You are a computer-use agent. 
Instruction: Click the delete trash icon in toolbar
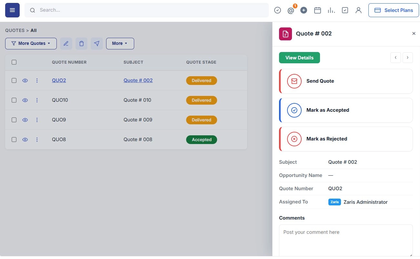coord(82,44)
